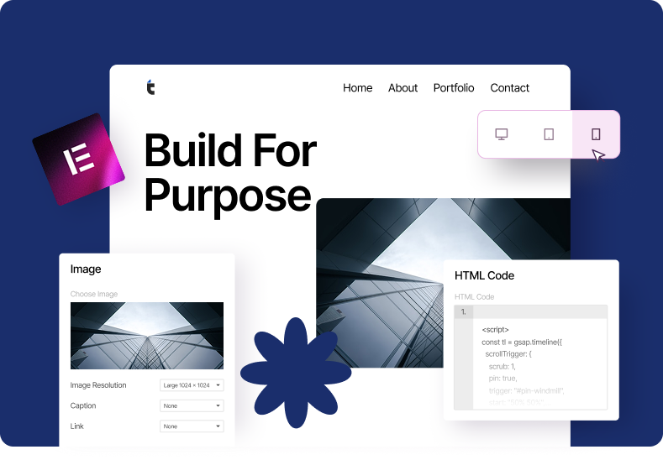This screenshot has width=663, height=460.
Task: Click the site logo in the header
Action: point(150,87)
